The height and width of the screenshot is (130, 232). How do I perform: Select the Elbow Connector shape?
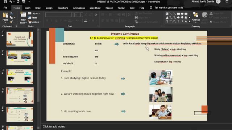(171, 18)
